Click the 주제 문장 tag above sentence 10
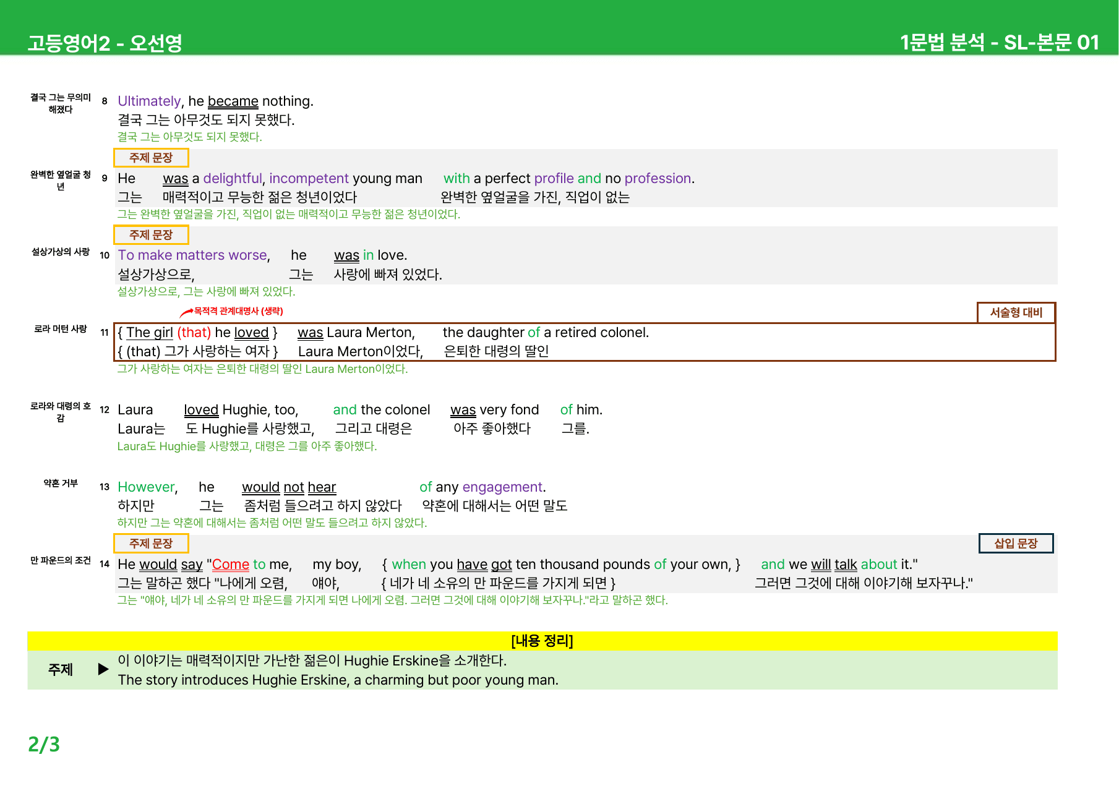The width and height of the screenshot is (1119, 791). point(151,235)
